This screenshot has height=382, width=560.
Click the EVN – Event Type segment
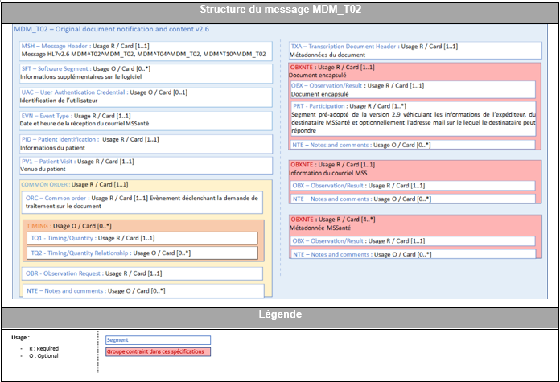pos(146,120)
